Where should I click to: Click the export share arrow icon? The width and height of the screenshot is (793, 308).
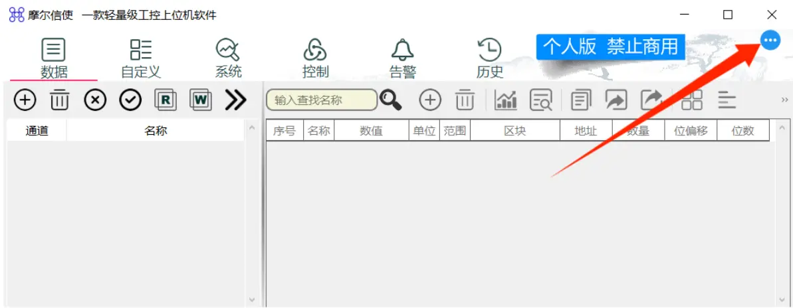point(651,100)
